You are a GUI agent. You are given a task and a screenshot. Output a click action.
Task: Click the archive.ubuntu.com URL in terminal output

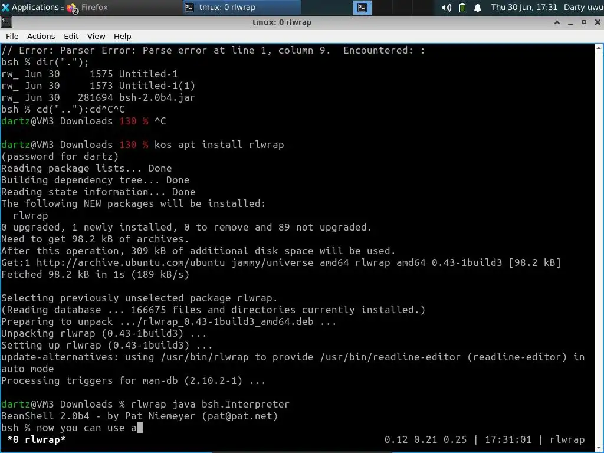tap(130, 262)
